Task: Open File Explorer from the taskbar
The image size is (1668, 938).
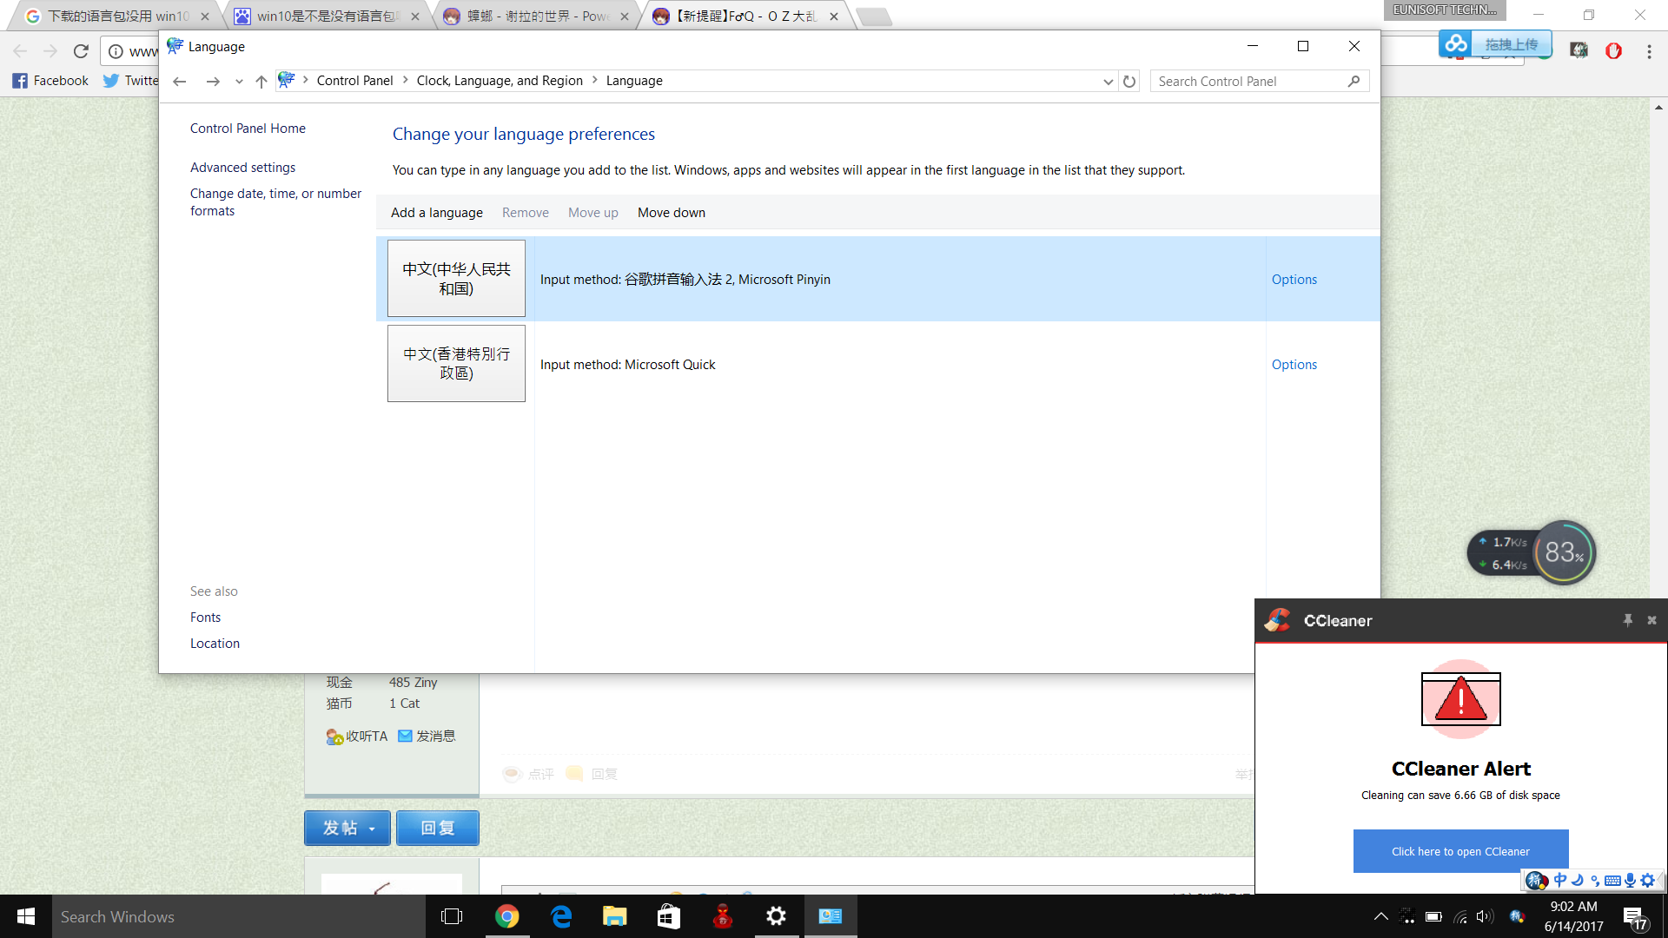Action: [x=615, y=916]
